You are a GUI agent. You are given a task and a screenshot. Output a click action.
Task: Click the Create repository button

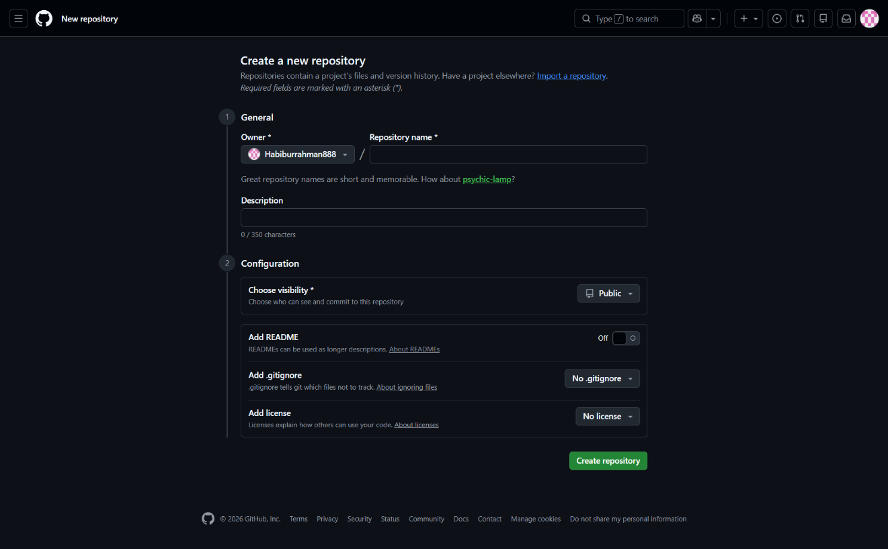608,461
